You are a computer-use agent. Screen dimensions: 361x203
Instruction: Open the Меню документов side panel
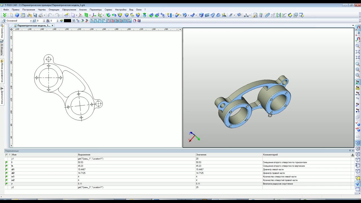[x=2, y=71]
